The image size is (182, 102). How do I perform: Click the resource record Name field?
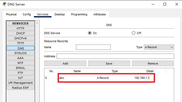point(93,47)
